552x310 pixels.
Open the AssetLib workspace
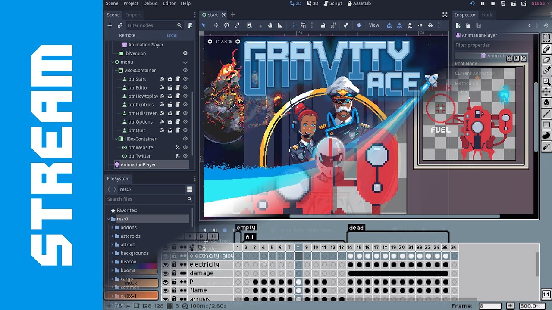[x=359, y=3]
